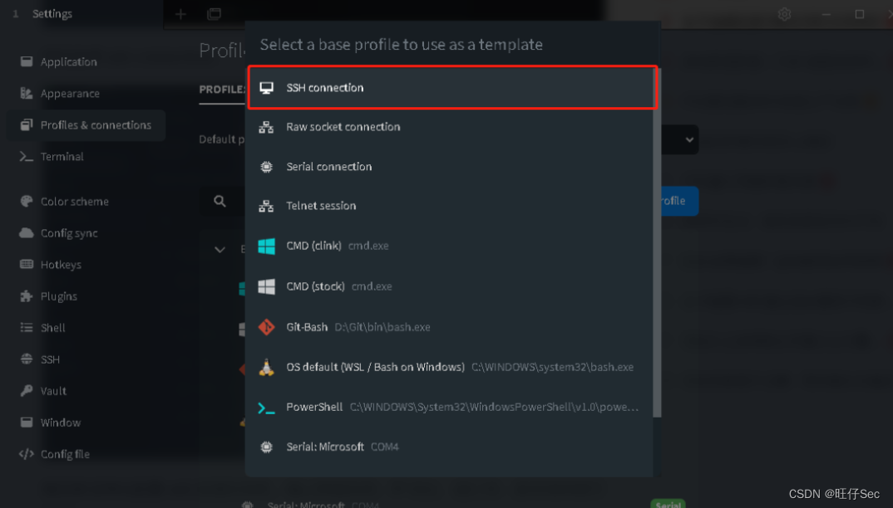Click the plus icon to open a new tab

180,14
